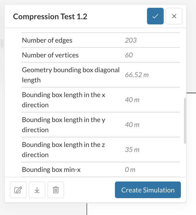
Task: Click the Compression Test 1.2 title
Action: [x=50, y=17]
